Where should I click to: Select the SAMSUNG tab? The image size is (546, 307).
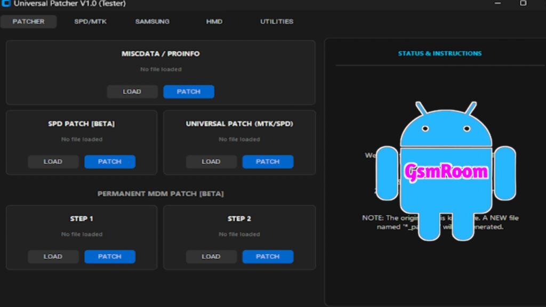(x=152, y=22)
